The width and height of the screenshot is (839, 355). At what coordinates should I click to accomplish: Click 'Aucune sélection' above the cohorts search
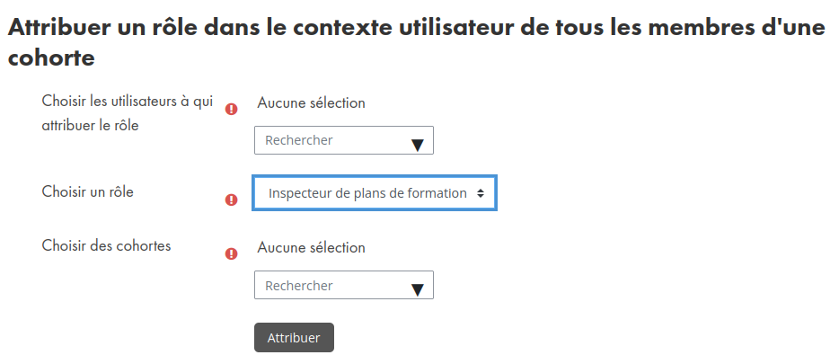[x=312, y=247]
